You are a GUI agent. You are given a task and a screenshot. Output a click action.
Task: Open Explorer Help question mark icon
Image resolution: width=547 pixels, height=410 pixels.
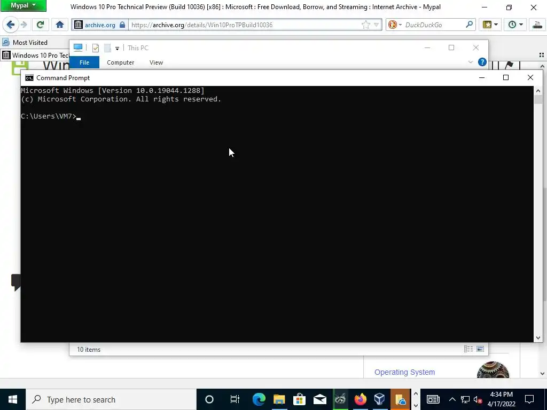pos(482,62)
